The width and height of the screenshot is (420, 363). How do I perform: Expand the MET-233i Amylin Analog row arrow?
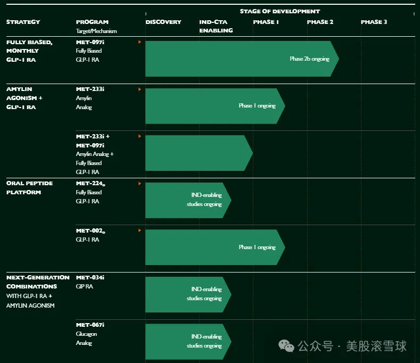tap(139, 89)
